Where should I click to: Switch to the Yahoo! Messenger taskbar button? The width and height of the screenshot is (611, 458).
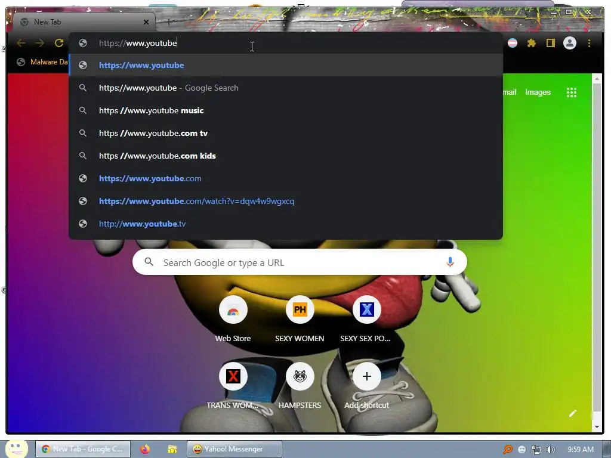pyautogui.click(x=234, y=449)
